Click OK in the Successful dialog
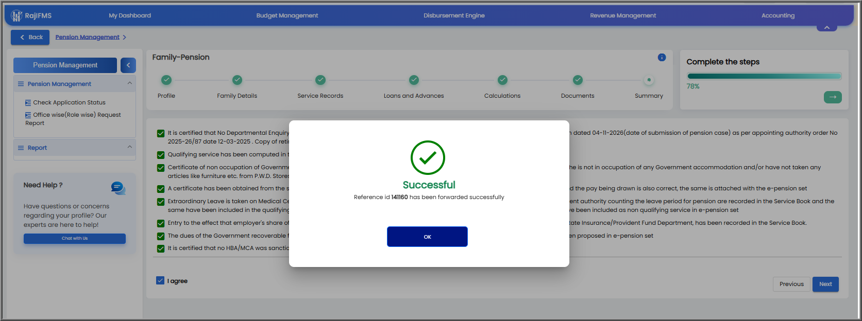The width and height of the screenshot is (862, 321). pyautogui.click(x=427, y=237)
